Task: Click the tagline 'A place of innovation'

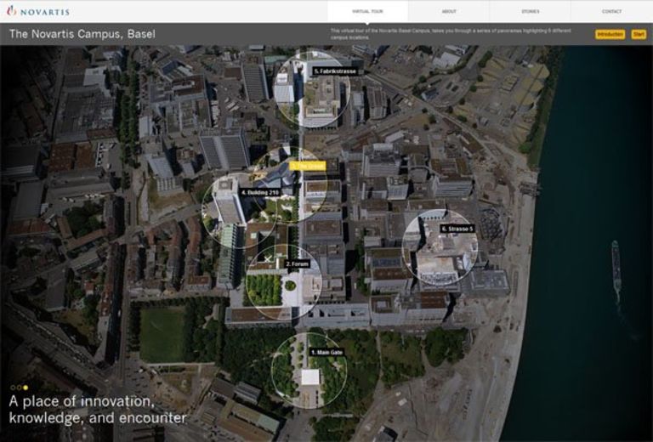Action: (82, 401)
